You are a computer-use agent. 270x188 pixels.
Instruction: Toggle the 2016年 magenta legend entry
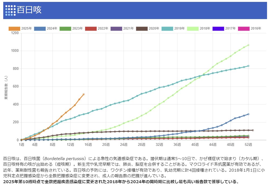[x=244, y=28]
